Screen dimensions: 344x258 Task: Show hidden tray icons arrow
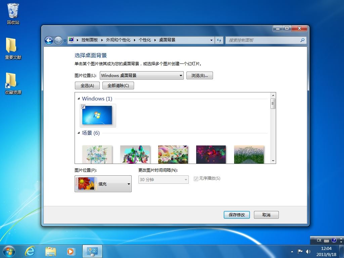click(292, 252)
